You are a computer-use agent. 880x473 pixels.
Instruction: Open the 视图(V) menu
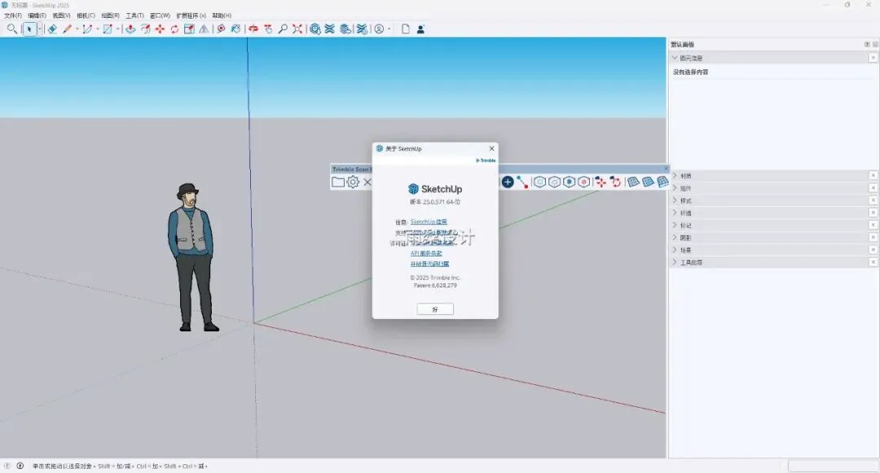[x=61, y=15]
